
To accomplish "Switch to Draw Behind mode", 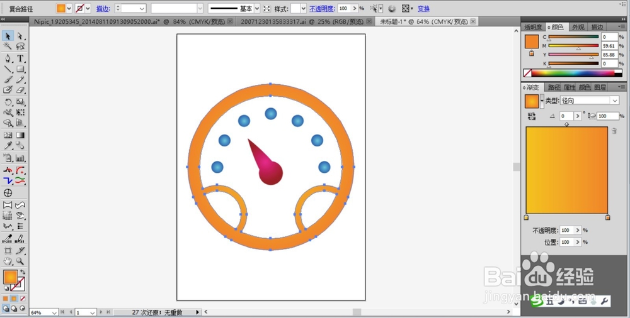I will 14,309.
